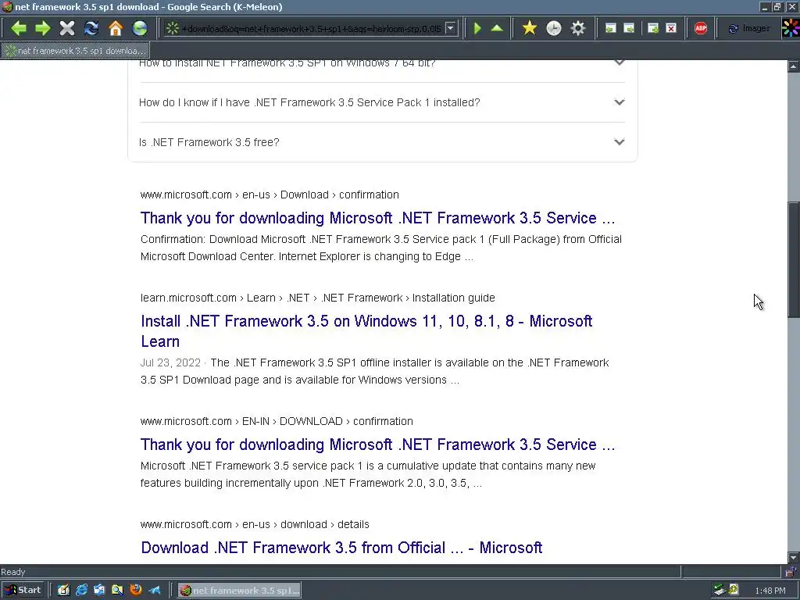The image size is (800, 600).
Task: Switch to next tab icon
Action: click(x=630, y=29)
